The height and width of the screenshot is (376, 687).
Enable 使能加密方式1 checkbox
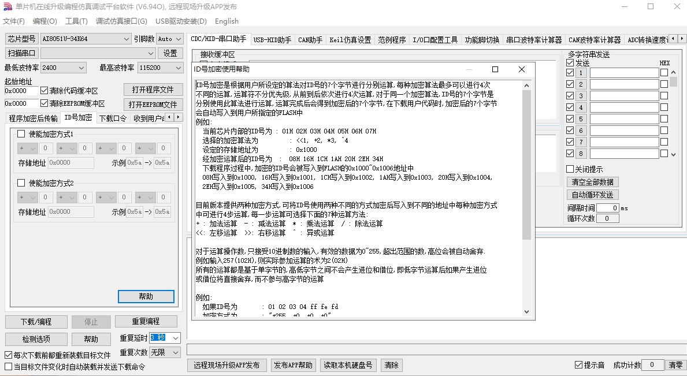click(x=21, y=134)
